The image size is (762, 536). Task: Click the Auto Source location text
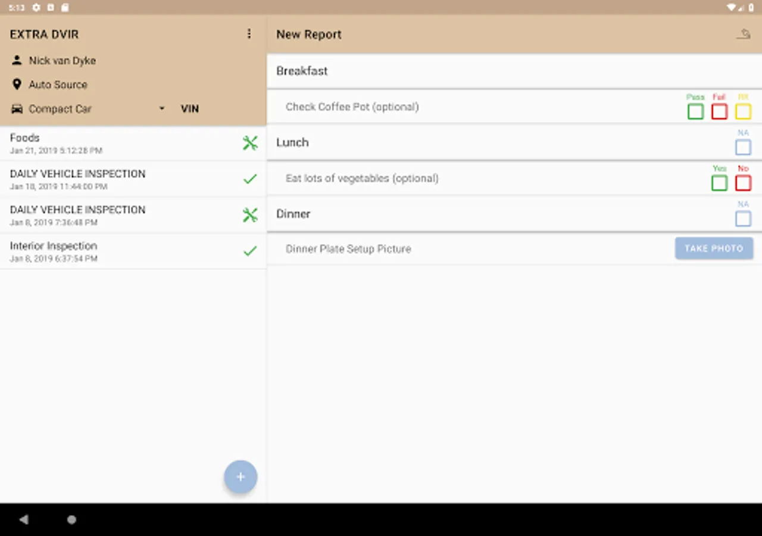(x=58, y=85)
